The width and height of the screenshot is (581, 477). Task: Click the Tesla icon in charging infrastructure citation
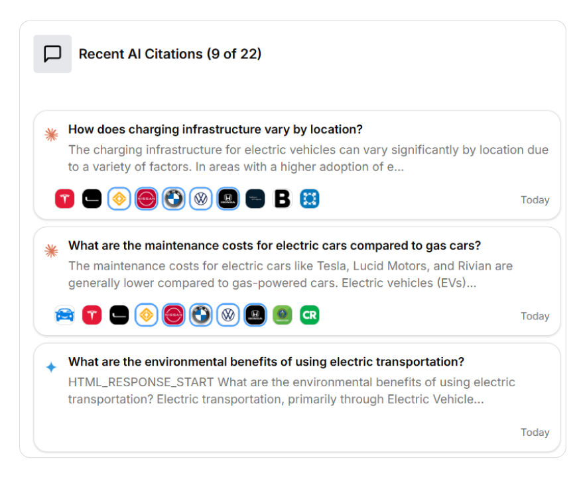[x=64, y=199]
